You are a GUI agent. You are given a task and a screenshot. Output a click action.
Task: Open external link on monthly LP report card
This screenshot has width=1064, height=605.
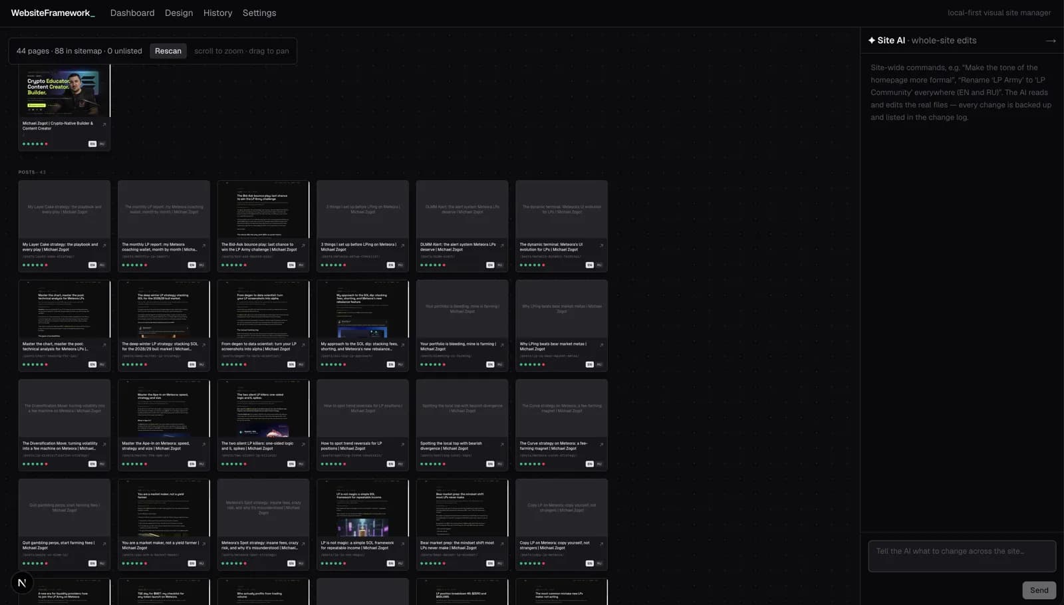pos(203,245)
